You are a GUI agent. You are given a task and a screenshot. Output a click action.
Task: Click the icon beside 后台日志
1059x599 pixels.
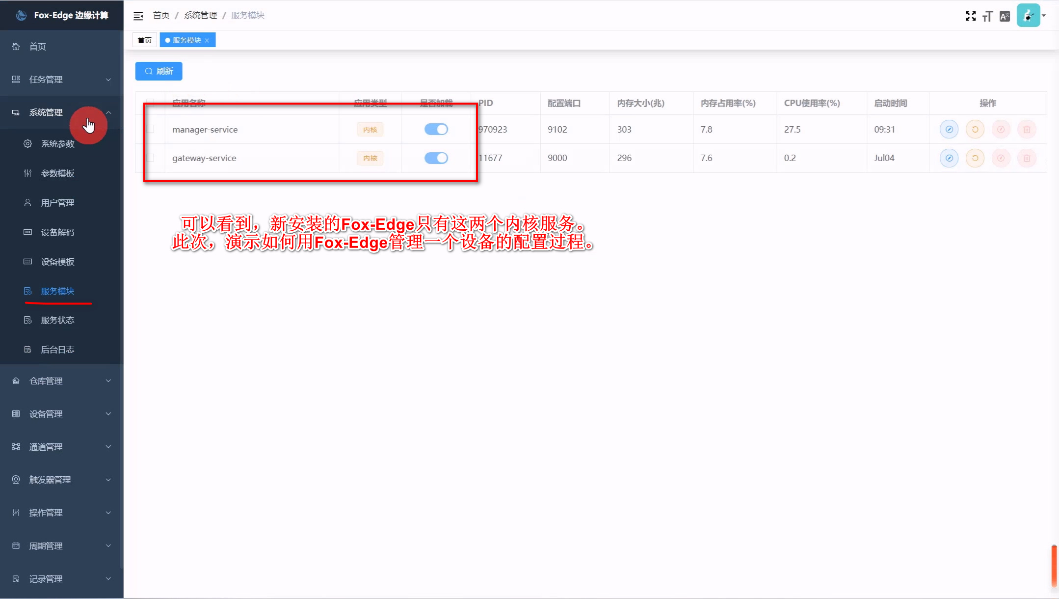pyautogui.click(x=28, y=350)
